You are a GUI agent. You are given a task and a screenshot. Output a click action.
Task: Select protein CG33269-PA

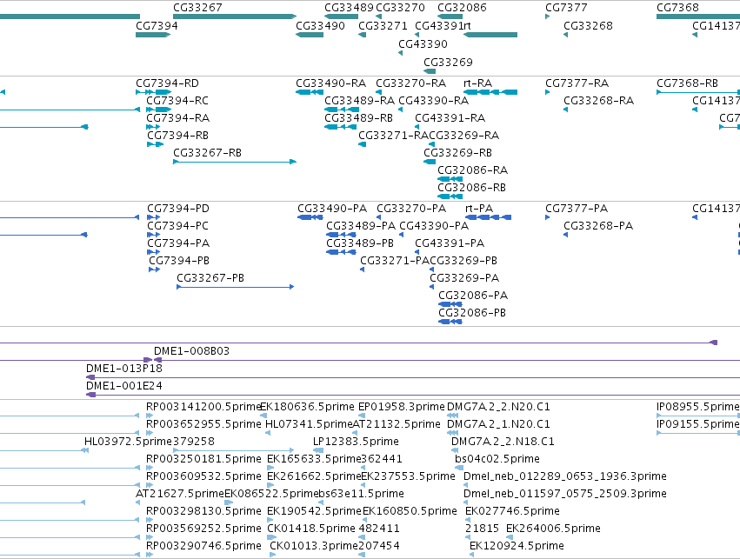(x=464, y=279)
